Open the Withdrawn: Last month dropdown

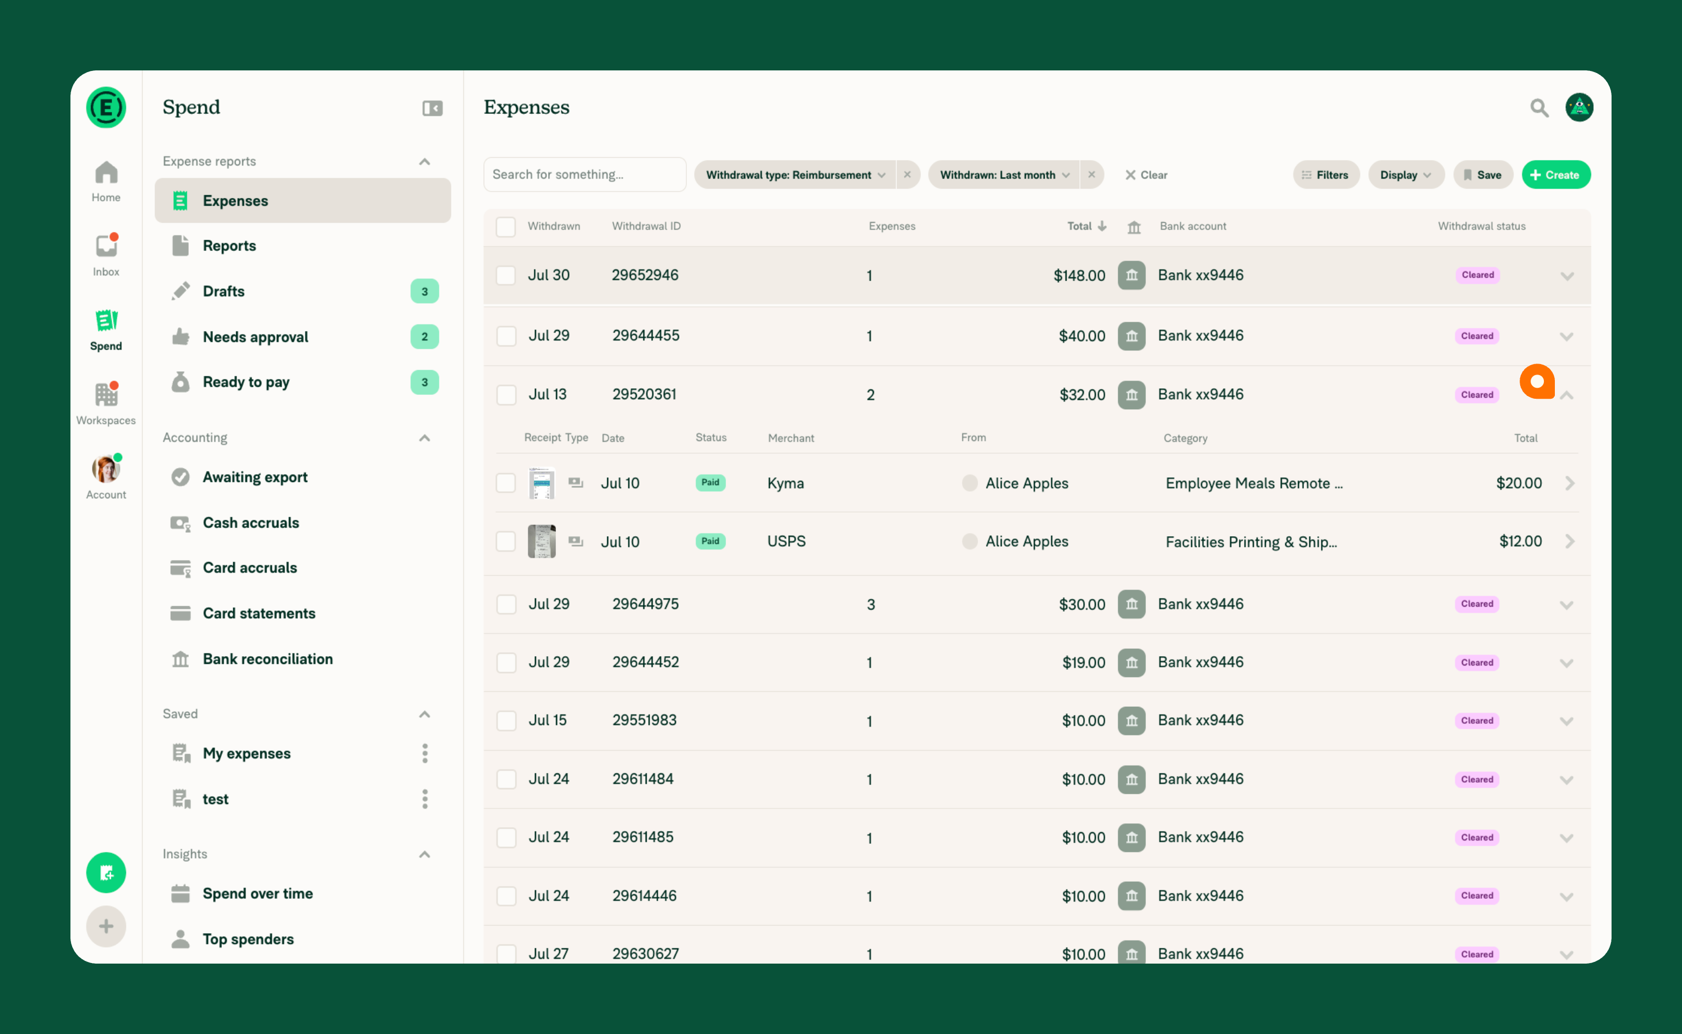click(1004, 175)
